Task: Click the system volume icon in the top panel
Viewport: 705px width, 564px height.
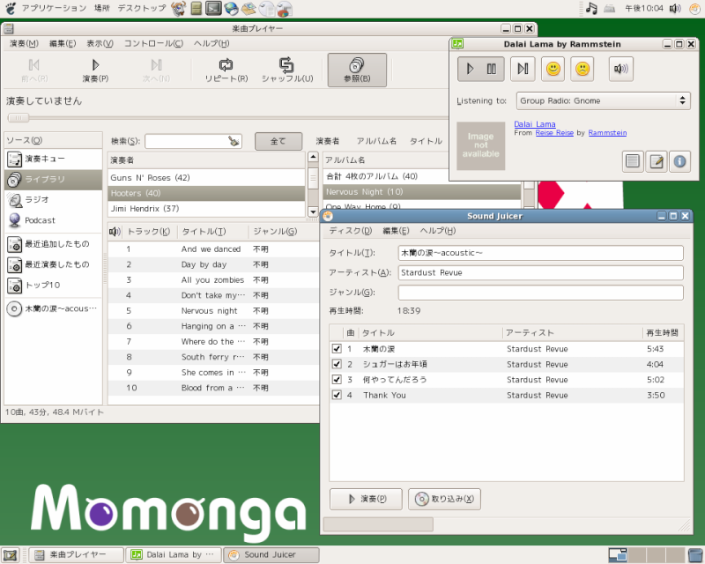Action: [675, 8]
